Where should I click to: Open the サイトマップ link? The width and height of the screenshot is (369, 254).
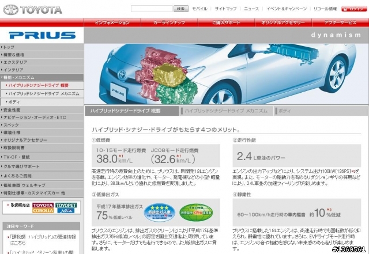225,9
